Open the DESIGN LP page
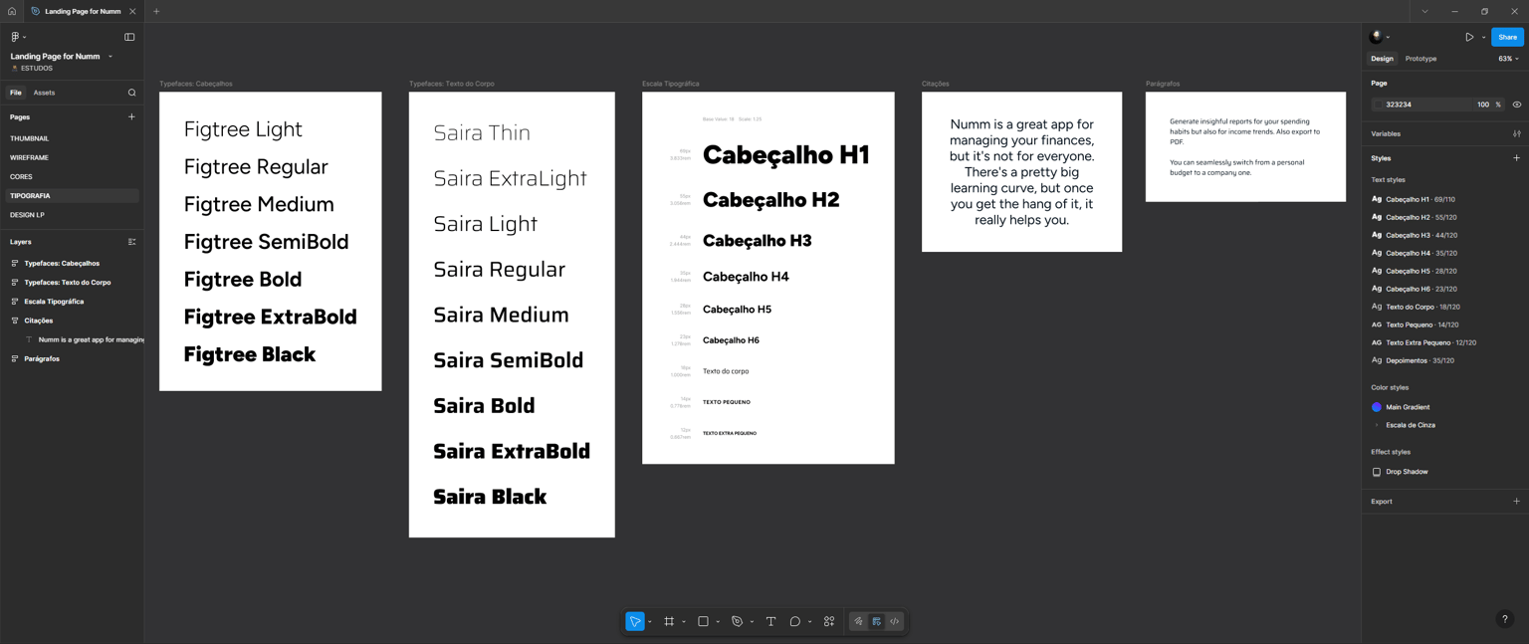 tap(27, 215)
